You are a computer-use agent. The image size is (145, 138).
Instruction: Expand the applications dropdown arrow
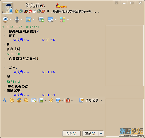click(68, 20)
